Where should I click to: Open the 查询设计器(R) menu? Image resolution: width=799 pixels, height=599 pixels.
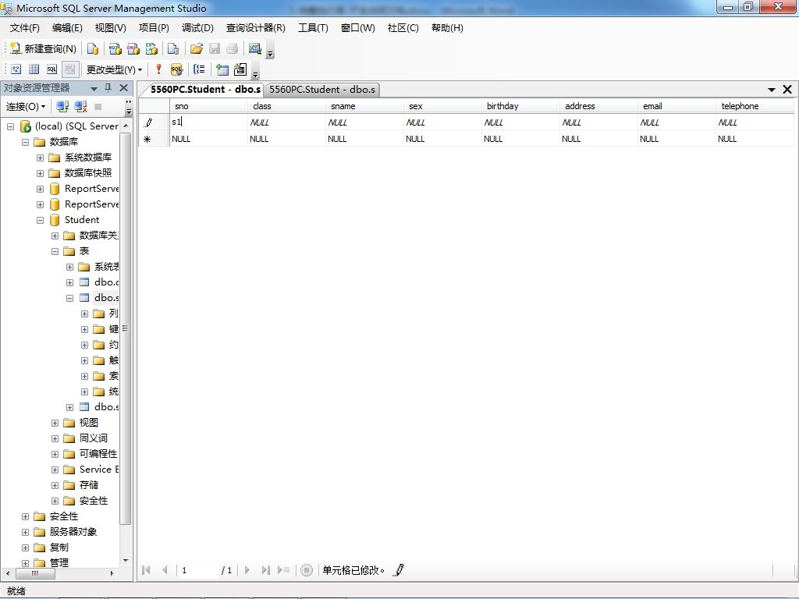(255, 28)
